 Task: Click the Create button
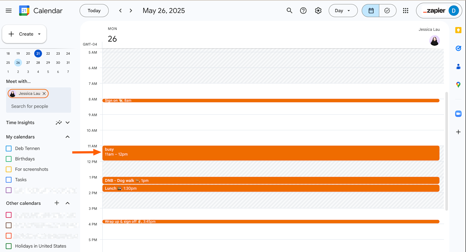[24, 34]
